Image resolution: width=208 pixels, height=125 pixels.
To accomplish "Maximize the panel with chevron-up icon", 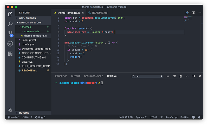I will [x=187, y=76].
